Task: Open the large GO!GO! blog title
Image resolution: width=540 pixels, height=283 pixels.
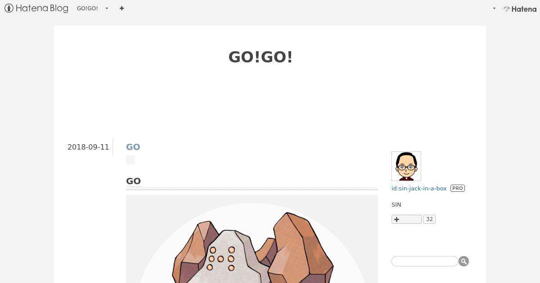Action: 261,57
